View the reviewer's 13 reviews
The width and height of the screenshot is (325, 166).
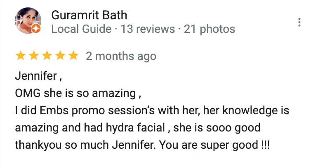click(x=148, y=29)
